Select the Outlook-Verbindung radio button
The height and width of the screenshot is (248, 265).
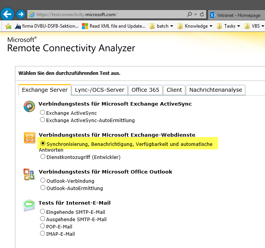click(x=43, y=180)
